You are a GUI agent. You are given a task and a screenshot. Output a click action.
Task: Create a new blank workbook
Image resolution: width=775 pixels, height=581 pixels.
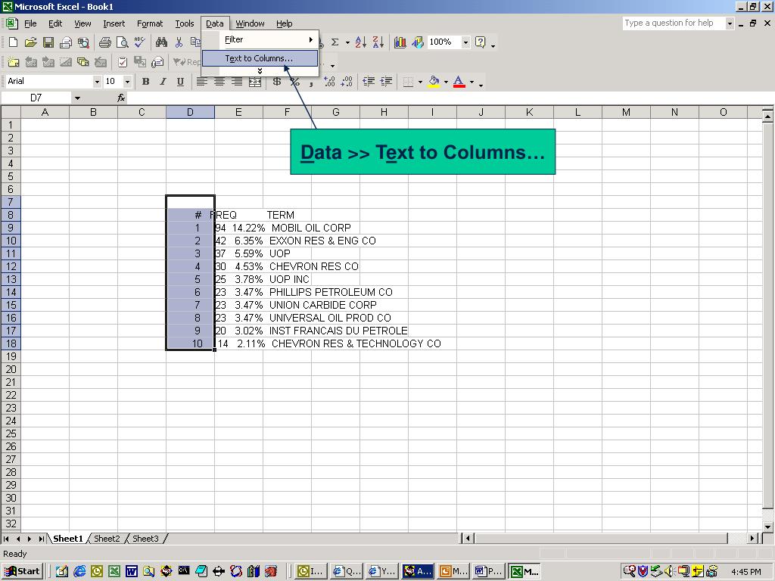tap(14, 42)
